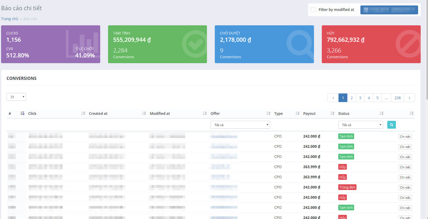Sort by the # column sort icon
428x219 pixels.
tap(22, 113)
